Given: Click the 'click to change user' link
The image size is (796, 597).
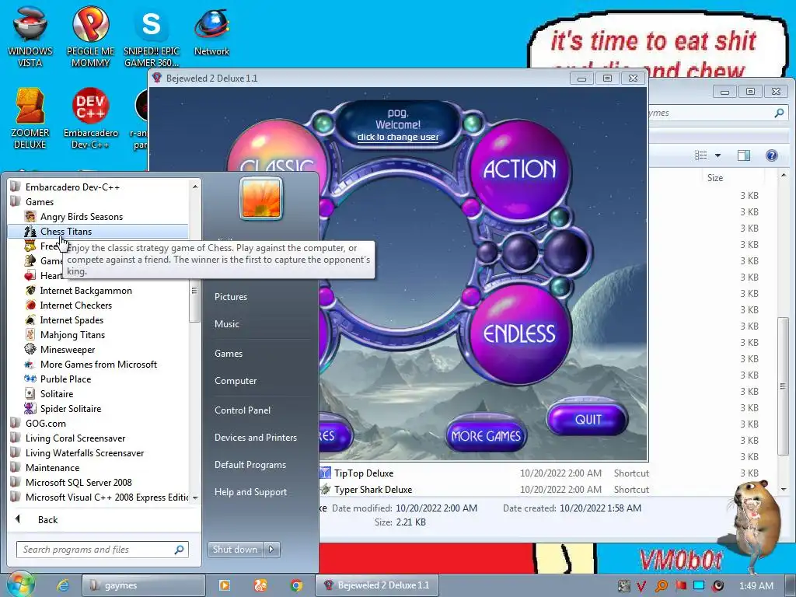Looking at the screenshot, I should pos(398,137).
